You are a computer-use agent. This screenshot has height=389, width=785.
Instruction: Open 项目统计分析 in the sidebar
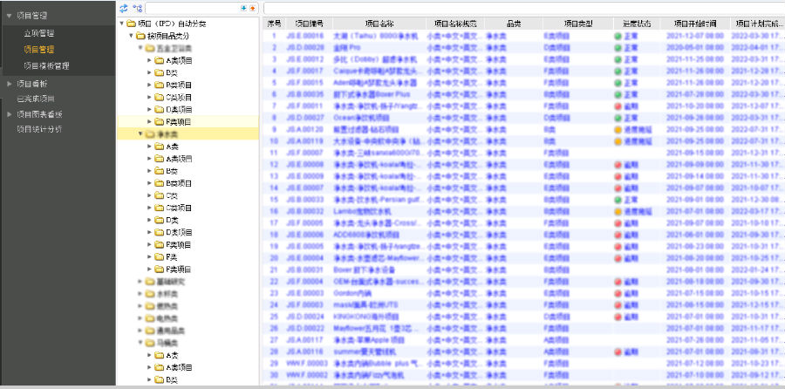pyautogui.click(x=40, y=129)
